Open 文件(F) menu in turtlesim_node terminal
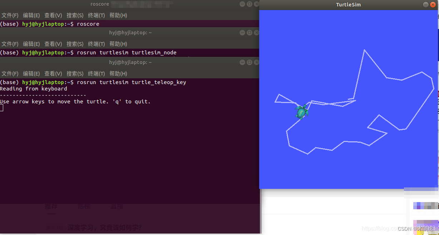Viewport: 439px width, 235px height. point(10,44)
